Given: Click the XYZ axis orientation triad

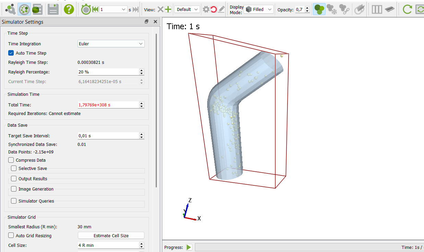Looking at the screenshot, I should tap(191, 209).
